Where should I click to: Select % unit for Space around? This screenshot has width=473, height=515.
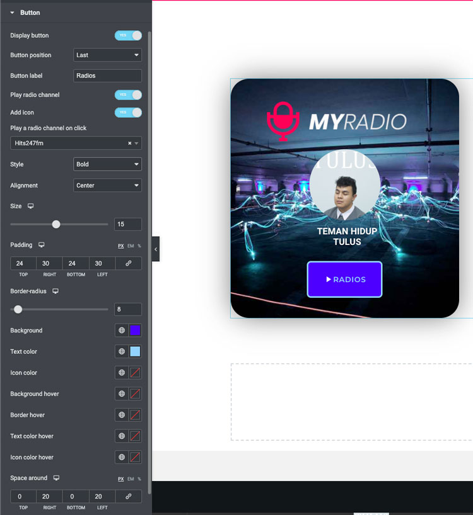[139, 479]
